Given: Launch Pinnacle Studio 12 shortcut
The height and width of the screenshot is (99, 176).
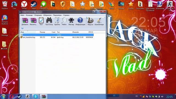Looking at the screenshot, I should (5, 20).
